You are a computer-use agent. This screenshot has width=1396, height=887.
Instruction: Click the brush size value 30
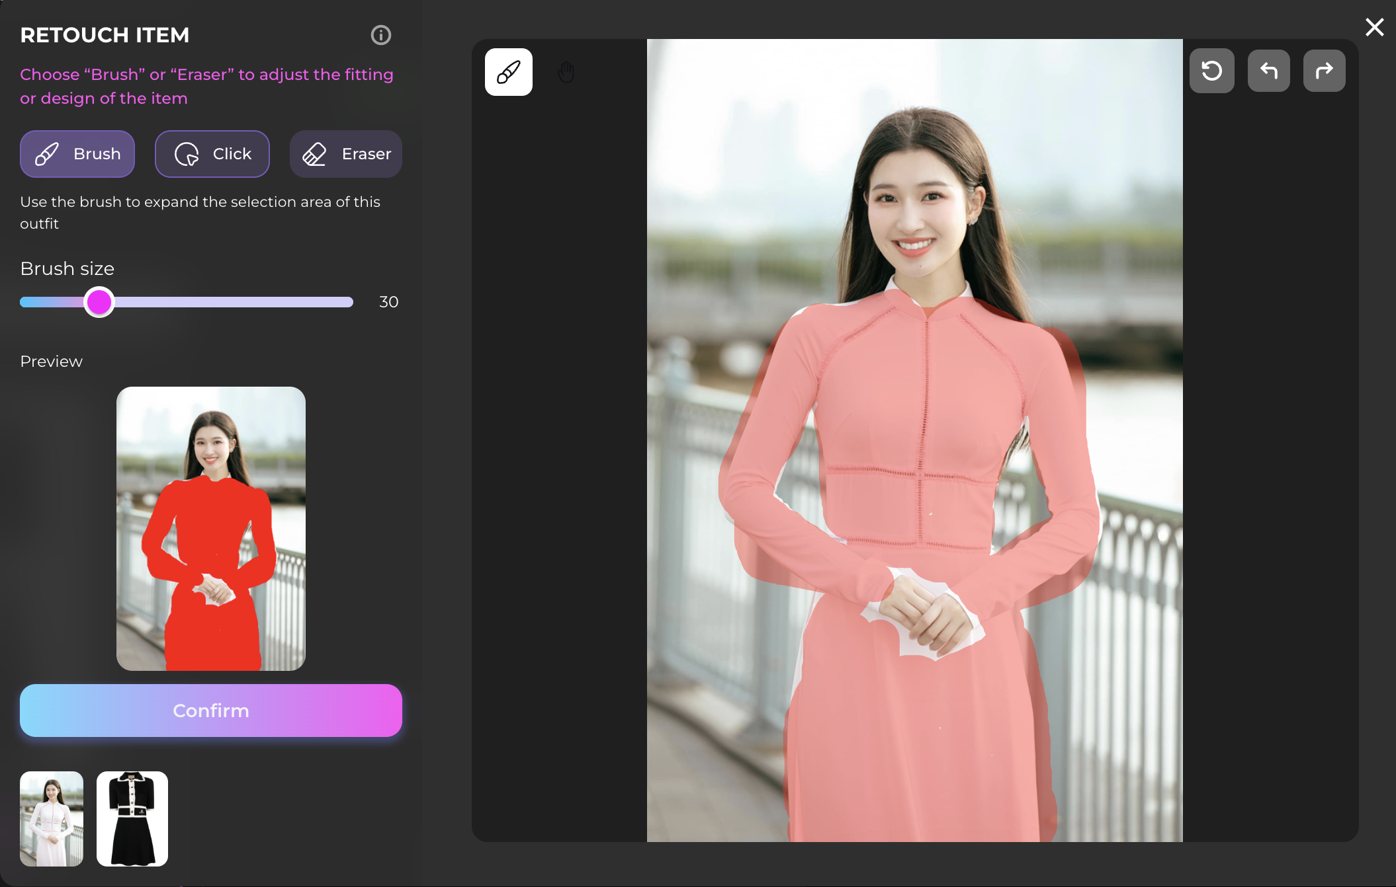(388, 302)
